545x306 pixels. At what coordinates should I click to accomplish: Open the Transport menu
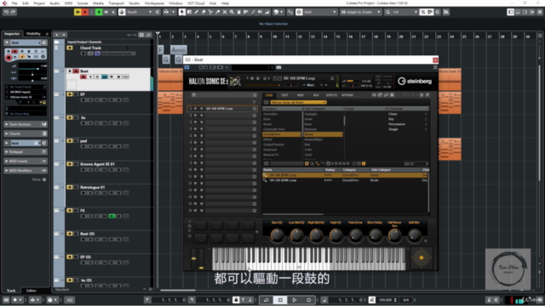pos(116,3)
